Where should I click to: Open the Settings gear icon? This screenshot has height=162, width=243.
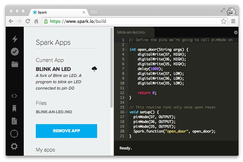point(14,146)
